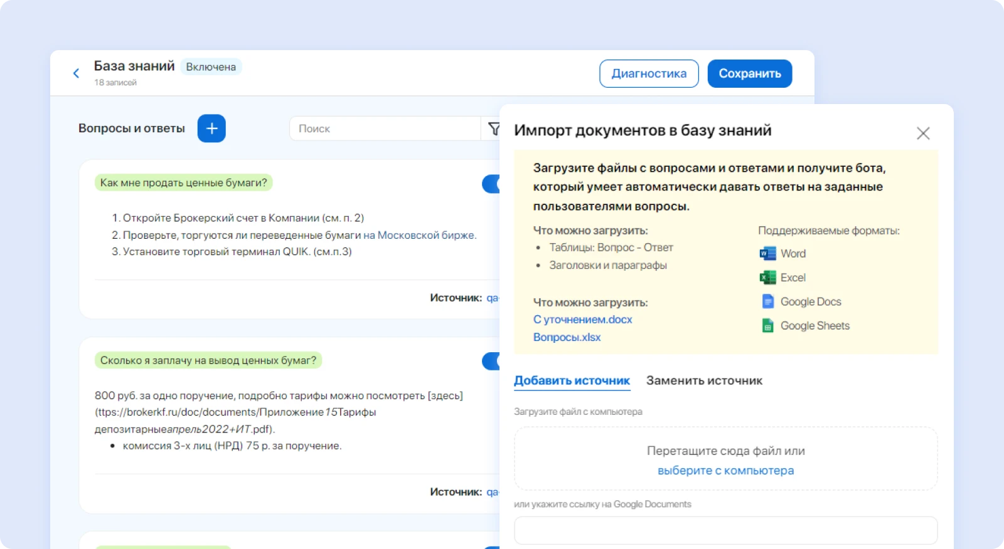Image resolution: width=1004 pixels, height=549 pixels.
Task: Focus the Google Documents link input field
Action: tap(725, 530)
